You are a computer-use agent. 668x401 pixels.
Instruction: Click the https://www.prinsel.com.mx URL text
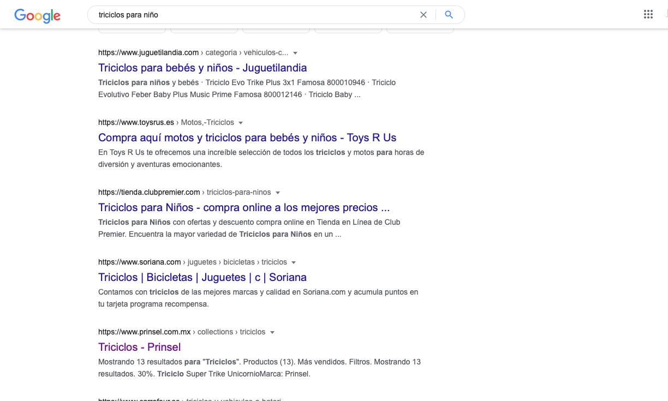pos(145,332)
